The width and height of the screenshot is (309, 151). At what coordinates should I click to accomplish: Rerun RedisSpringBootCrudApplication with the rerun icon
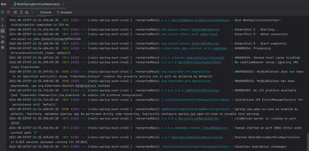(x=2, y=12)
